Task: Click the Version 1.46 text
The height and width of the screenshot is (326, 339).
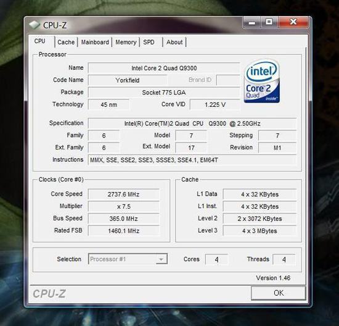Action: pyautogui.click(x=273, y=278)
